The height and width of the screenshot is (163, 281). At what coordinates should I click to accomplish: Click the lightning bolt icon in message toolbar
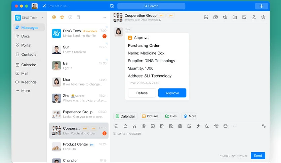198,126
